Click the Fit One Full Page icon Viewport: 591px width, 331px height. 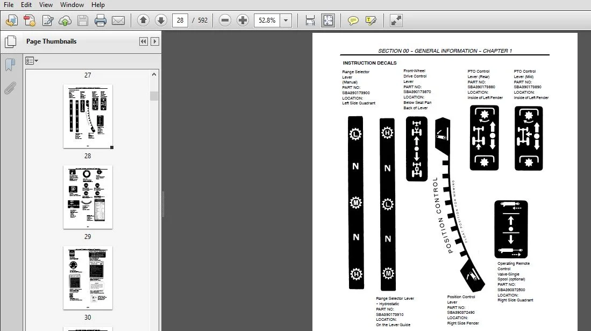pos(328,20)
